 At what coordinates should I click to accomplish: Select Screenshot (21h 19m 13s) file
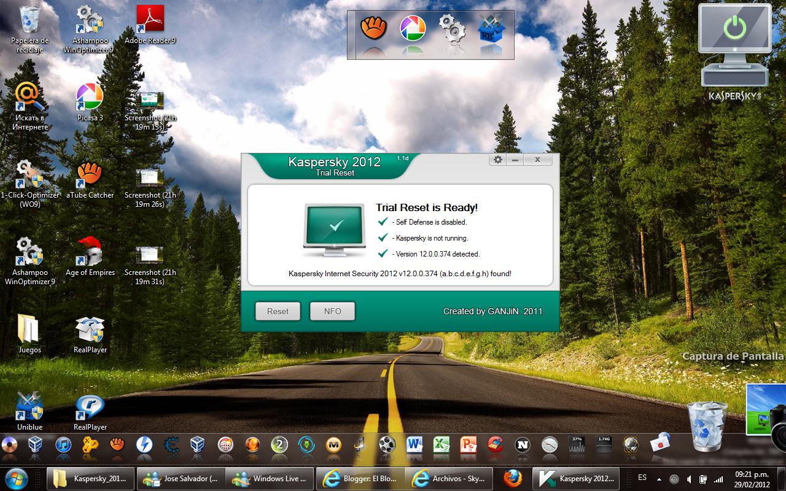150,110
